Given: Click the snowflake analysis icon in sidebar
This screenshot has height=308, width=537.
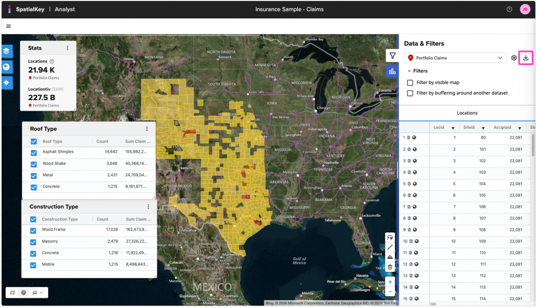Looking at the screenshot, I should coord(7,82).
